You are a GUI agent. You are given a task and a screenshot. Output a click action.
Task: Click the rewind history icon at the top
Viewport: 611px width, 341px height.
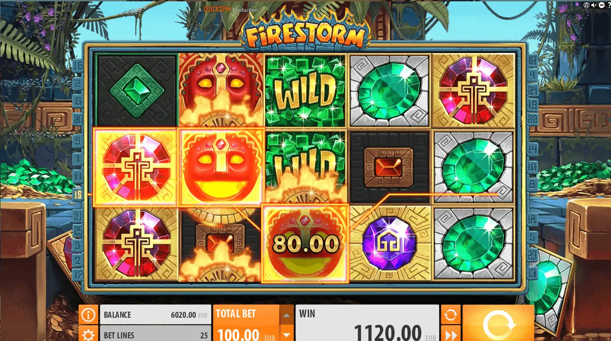[601, 5]
